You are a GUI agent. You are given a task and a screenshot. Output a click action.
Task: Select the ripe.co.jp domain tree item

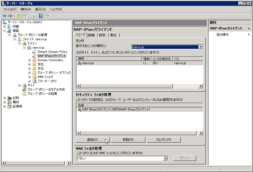38,48
